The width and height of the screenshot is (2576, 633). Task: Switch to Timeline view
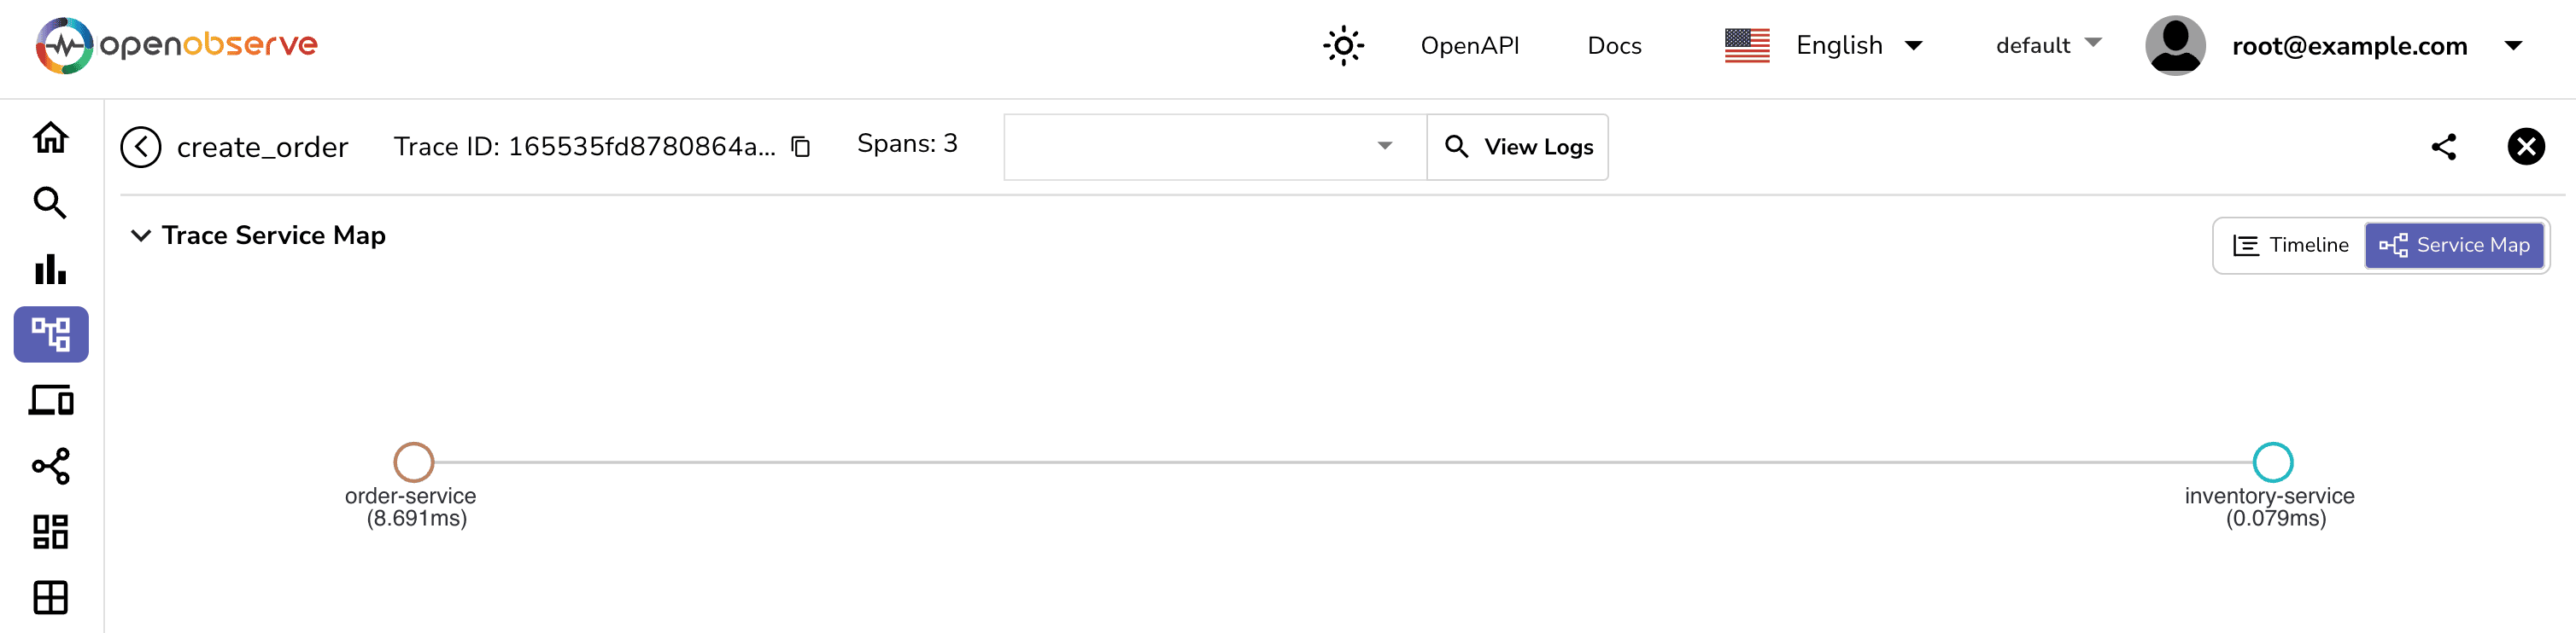(x=2290, y=246)
